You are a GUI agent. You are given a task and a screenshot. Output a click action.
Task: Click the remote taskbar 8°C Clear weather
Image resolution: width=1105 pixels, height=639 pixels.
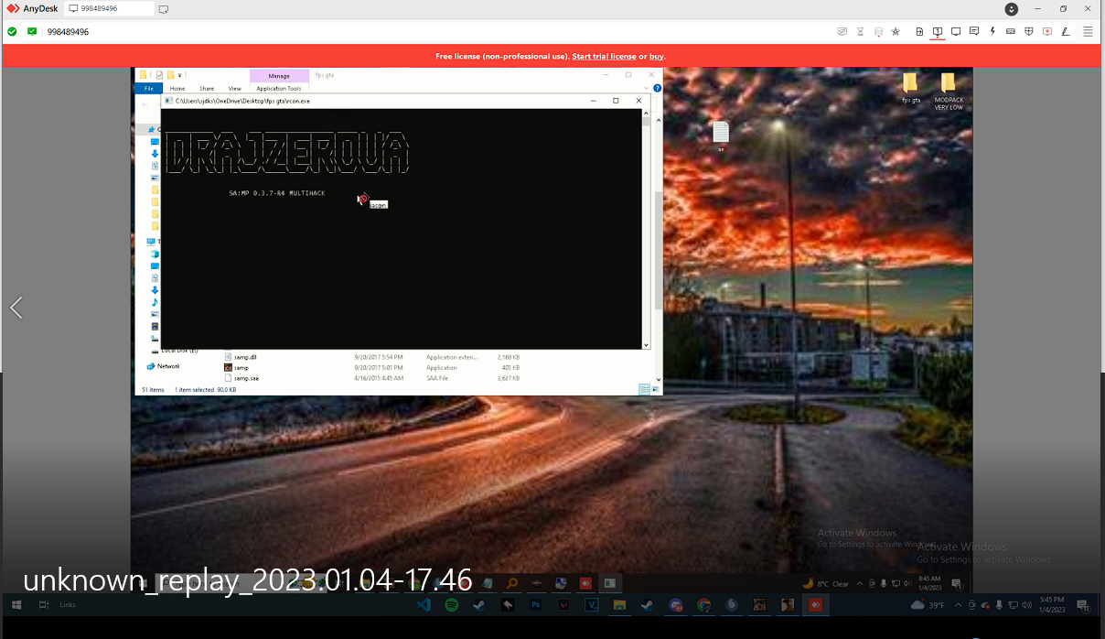[x=826, y=583]
